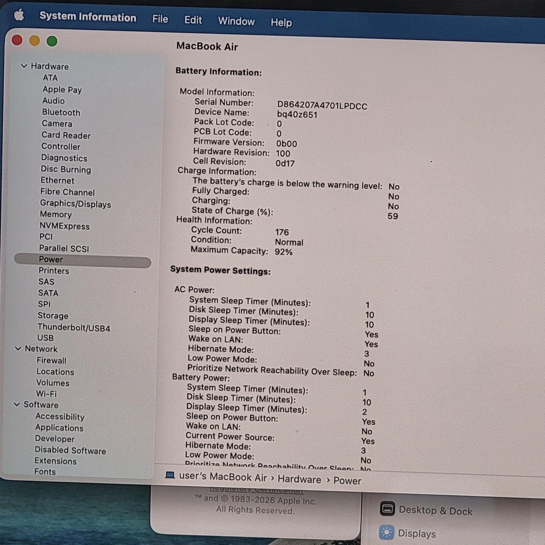The width and height of the screenshot is (545, 545).
Task: Select ATA in the sidebar
Action: click(x=50, y=78)
